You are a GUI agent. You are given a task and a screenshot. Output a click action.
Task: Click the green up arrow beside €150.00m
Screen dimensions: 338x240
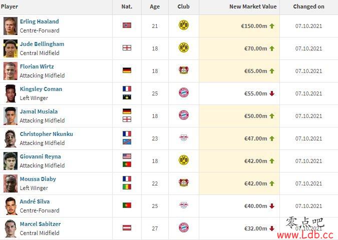pos(272,26)
